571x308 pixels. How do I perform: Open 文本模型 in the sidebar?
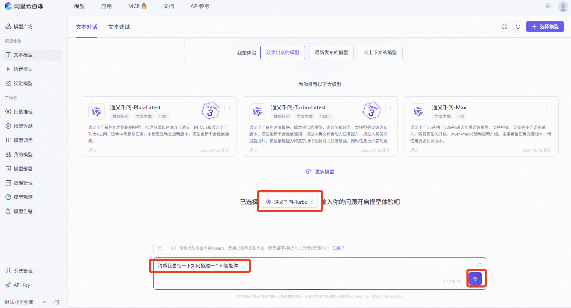click(x=32, y=55)
